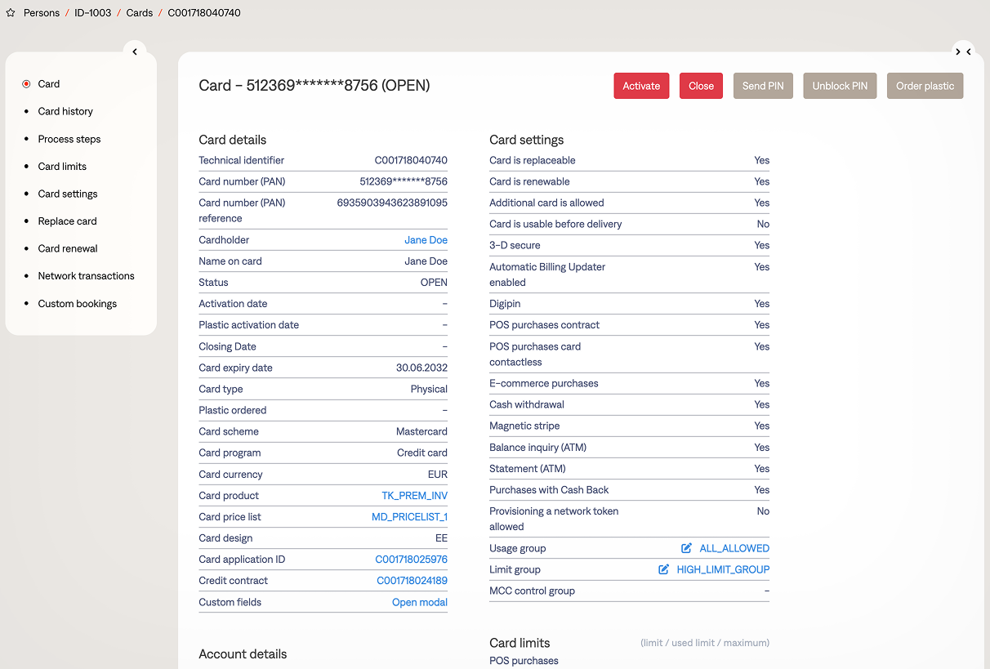Click the edit icon beside HIGH_LIMIT_GROUP
This screenshot has height=669, width=990.
coord(664,569)
